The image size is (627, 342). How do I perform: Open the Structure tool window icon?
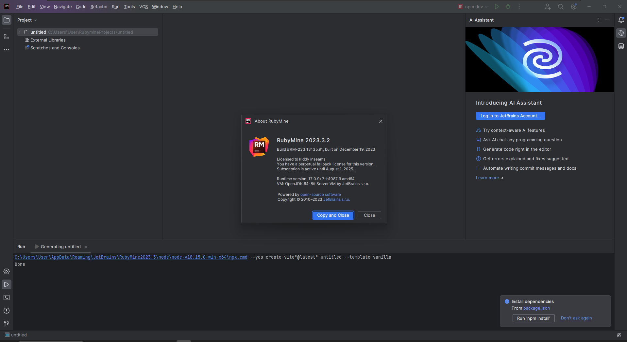coord(7,37)
